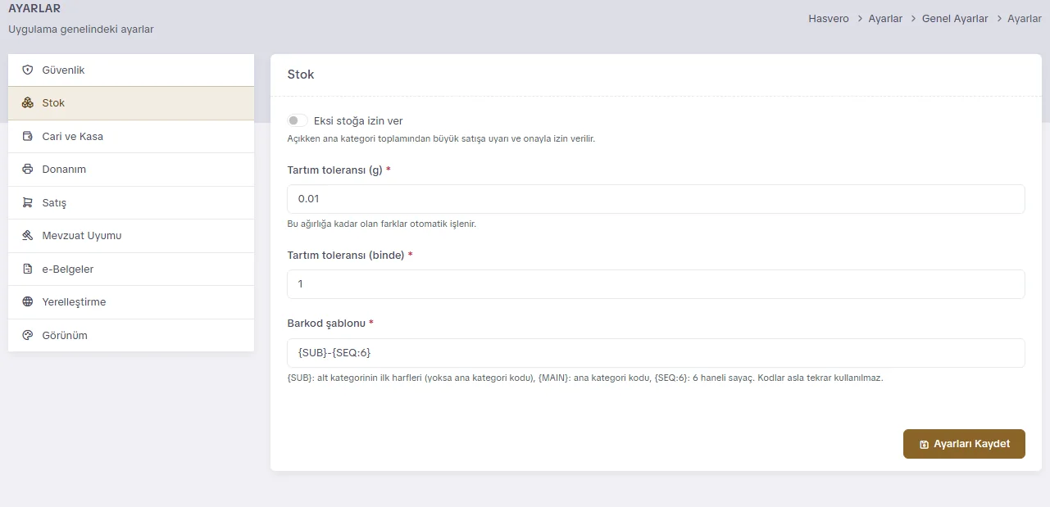Click the wallet icon beside Cari ve Kasa
Viewport: 1050px width, 507px height.
tap(27, 137)
